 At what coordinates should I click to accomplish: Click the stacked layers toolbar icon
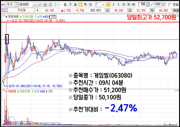(50, 5)
